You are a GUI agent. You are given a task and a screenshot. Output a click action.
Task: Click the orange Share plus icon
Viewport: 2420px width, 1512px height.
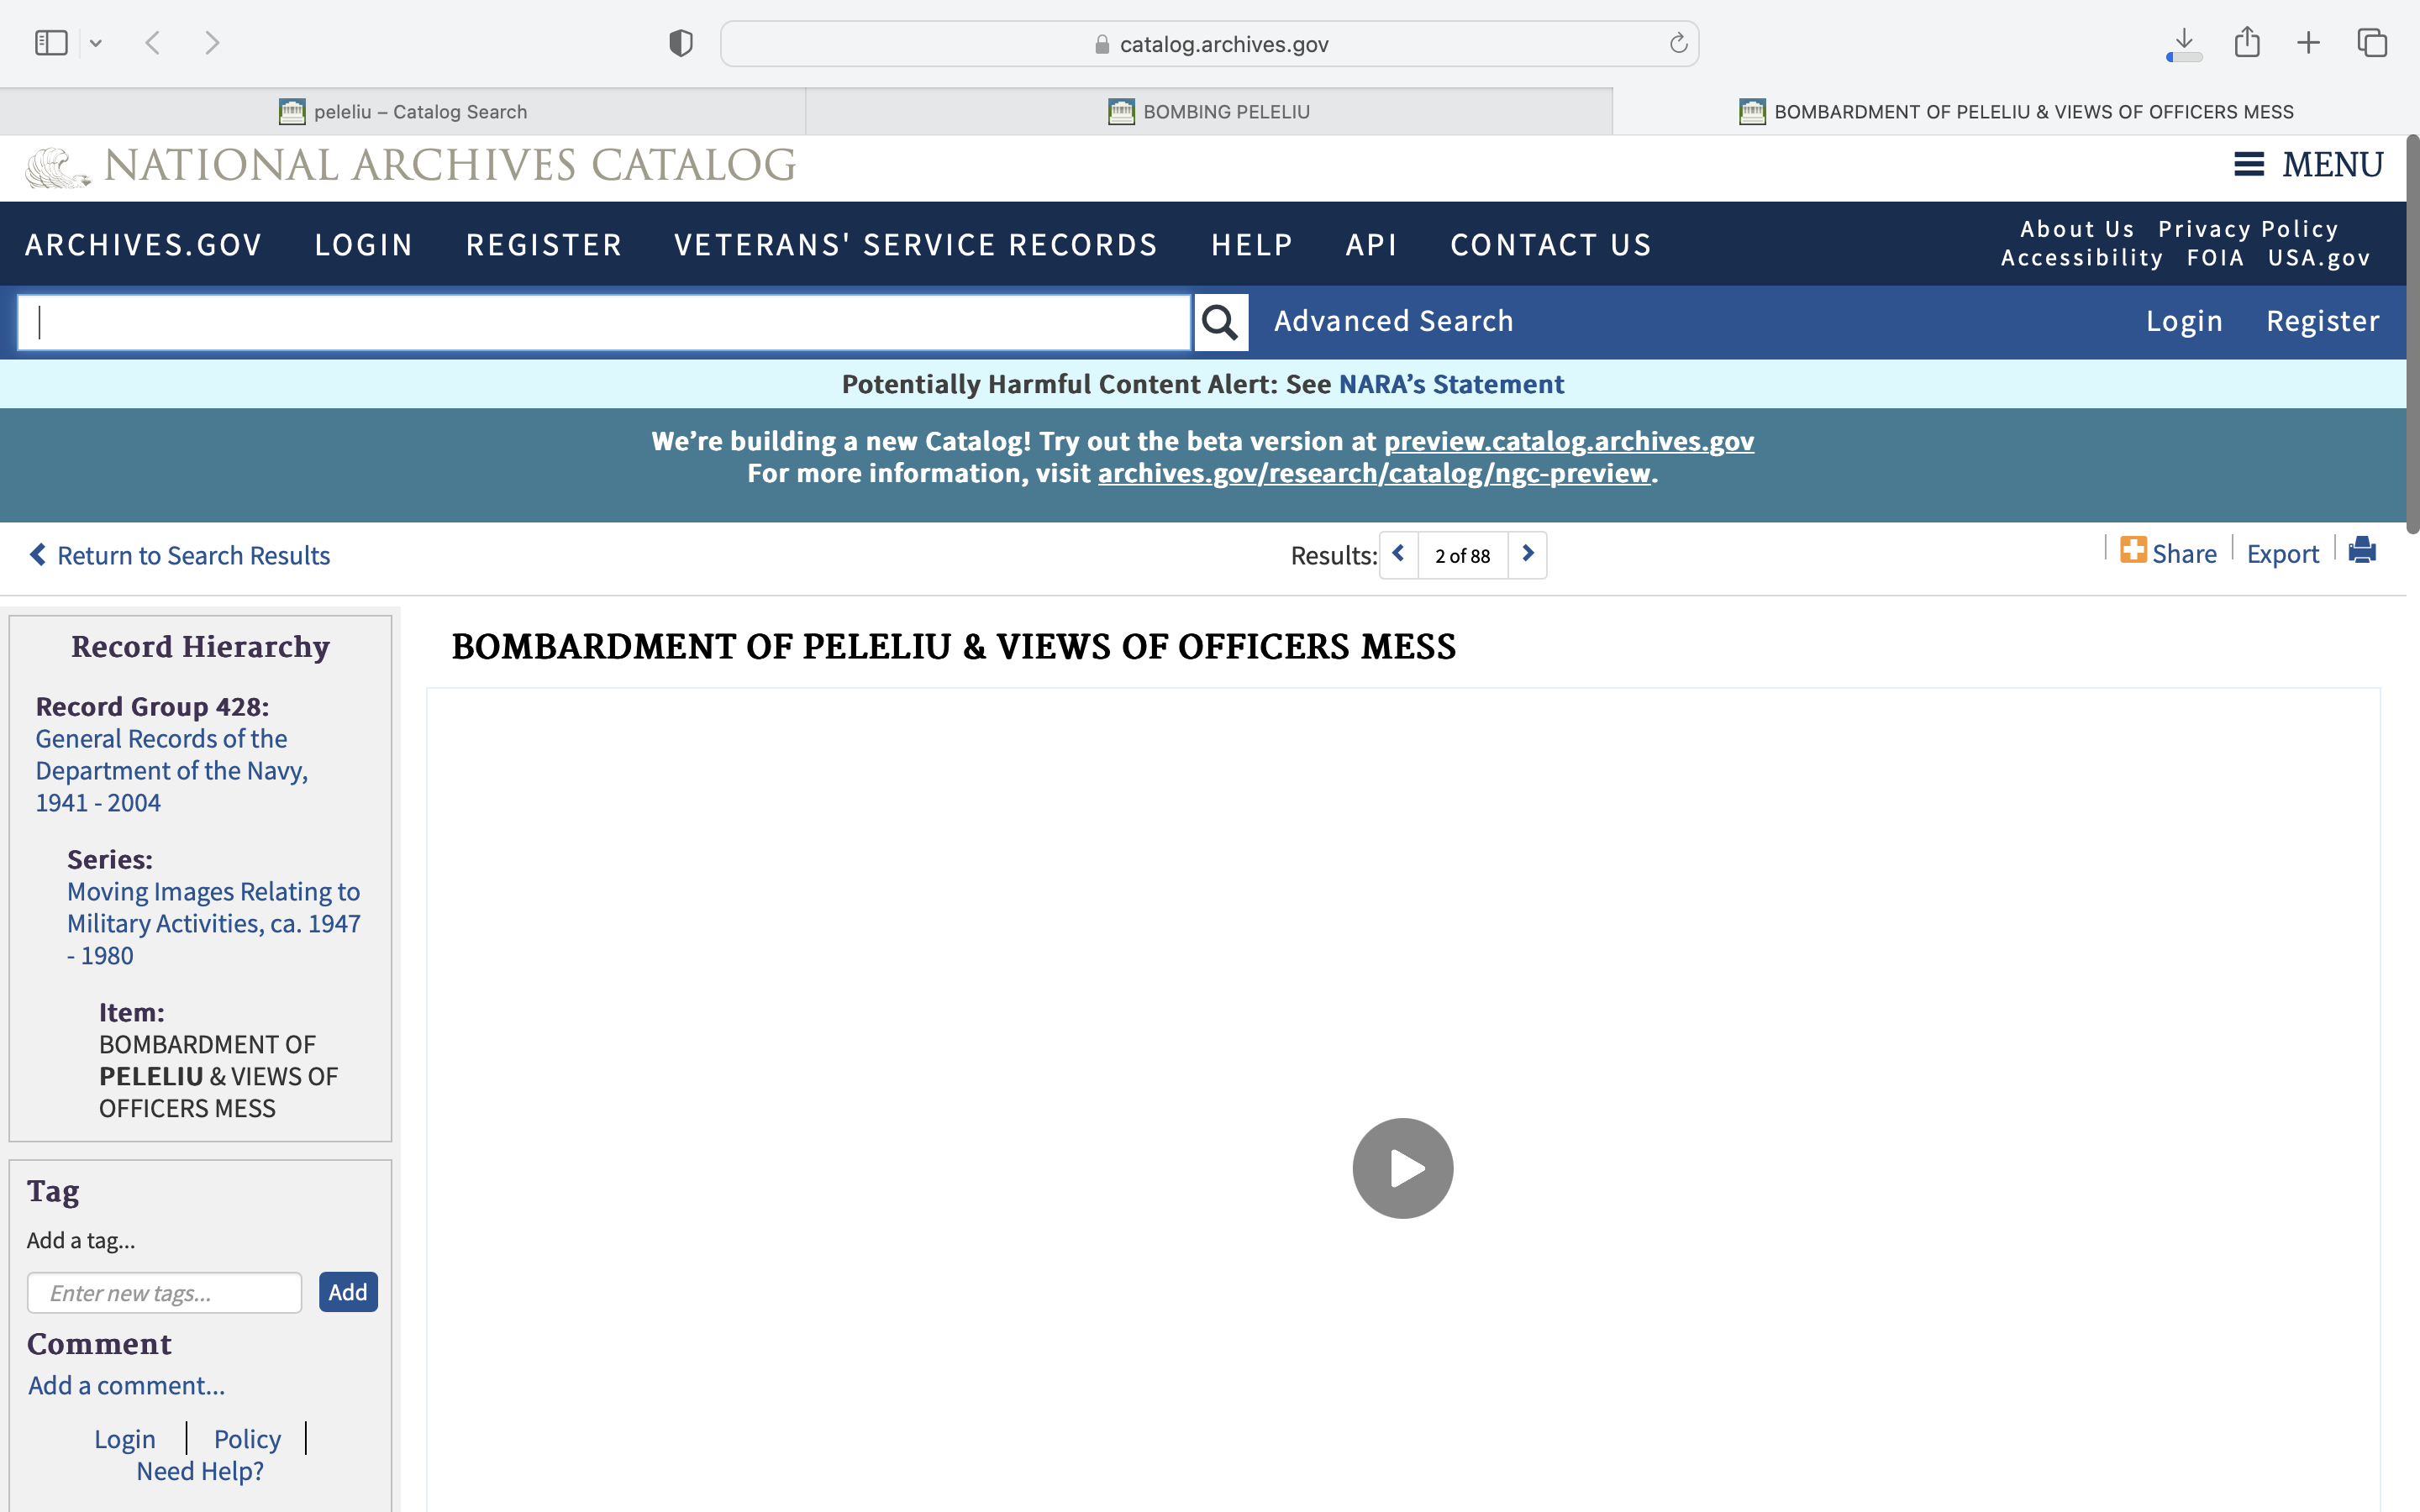point(2133,551)
